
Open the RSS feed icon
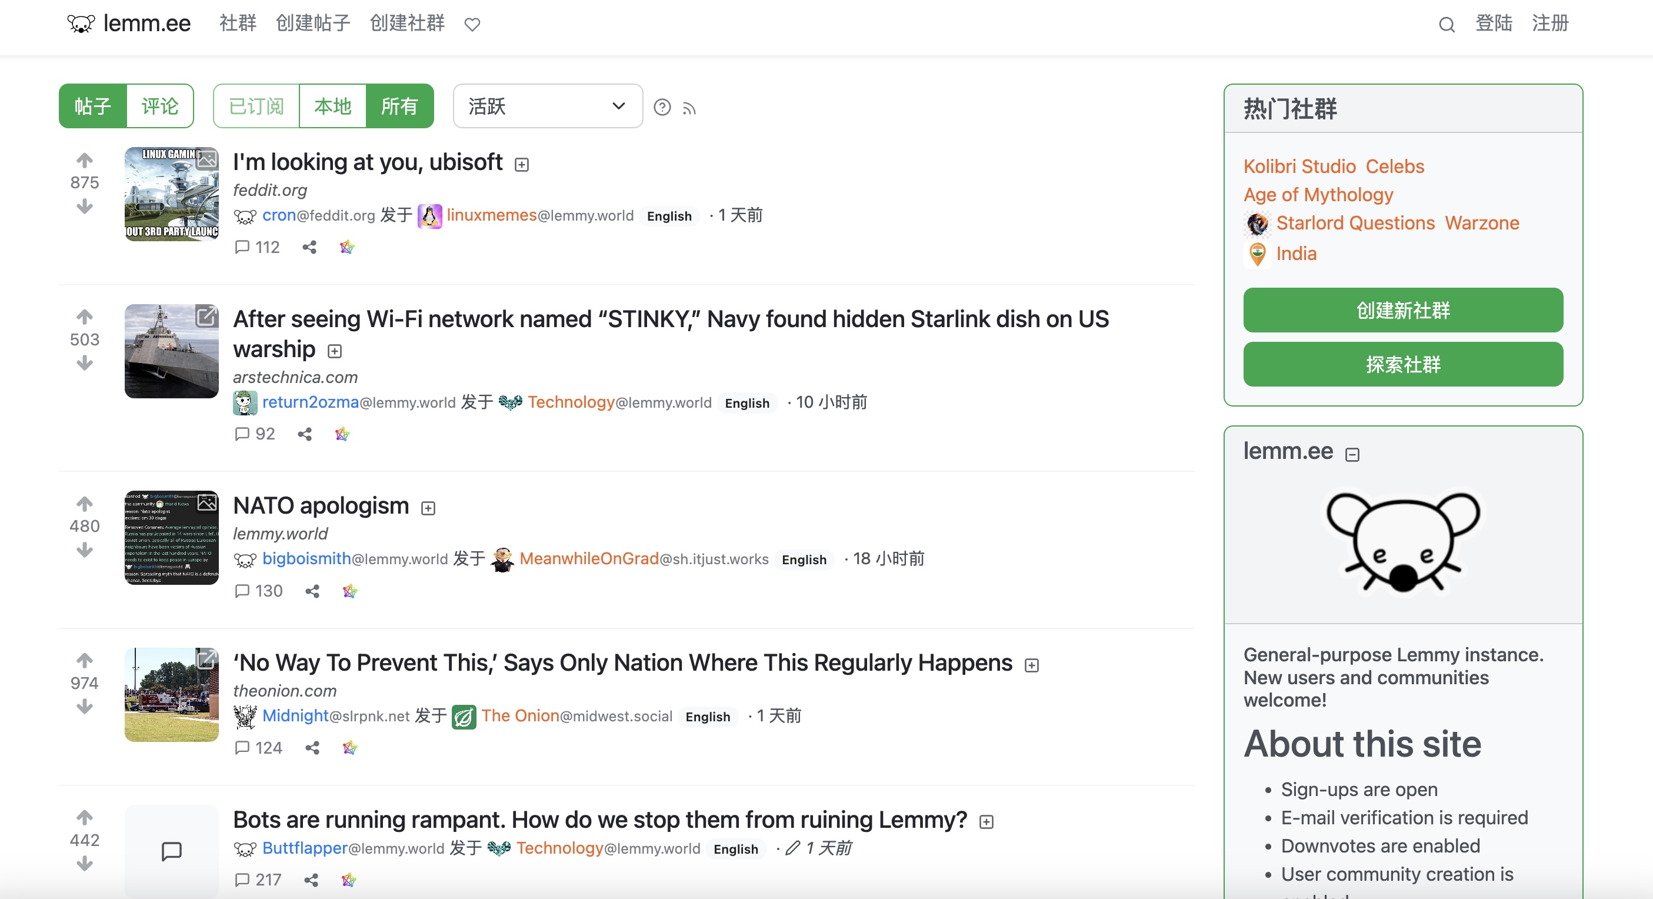[689, 108]
